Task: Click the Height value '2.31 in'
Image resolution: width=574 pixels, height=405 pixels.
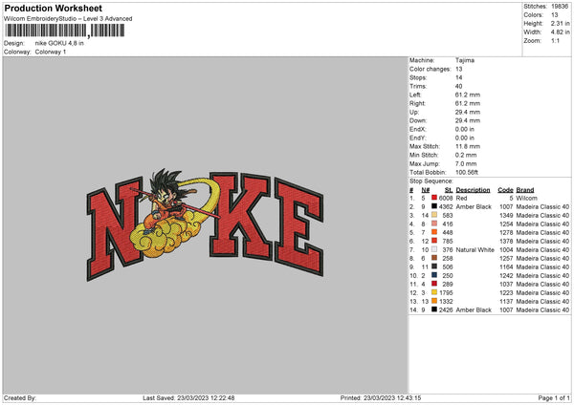Action: pyautogui.click(x=561, y=23)
